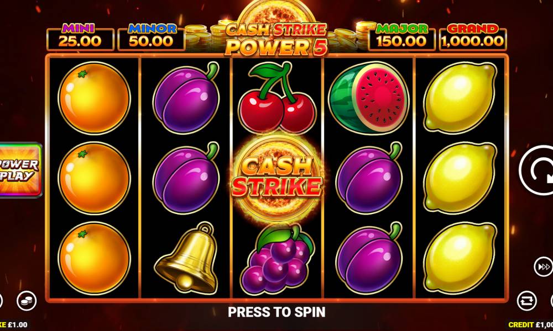
Task: Click the GRAND 1,000.00 jackpot box
Action: pyautogui.click(x=473, y=38)
